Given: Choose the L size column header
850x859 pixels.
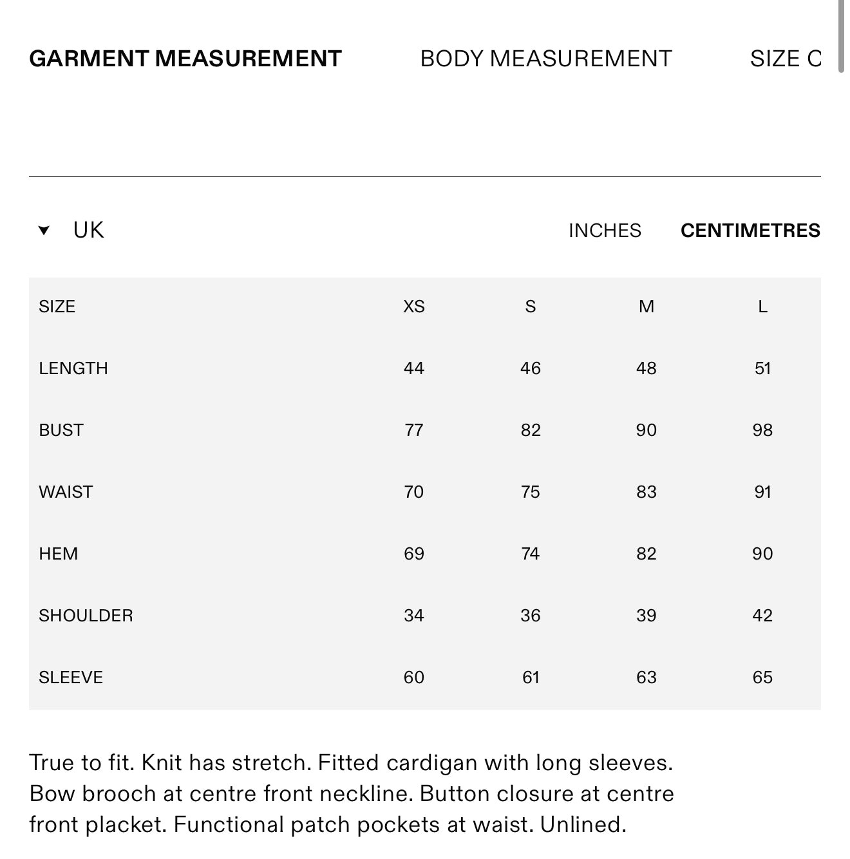Looking at the screenshot, I should point(762,307).
